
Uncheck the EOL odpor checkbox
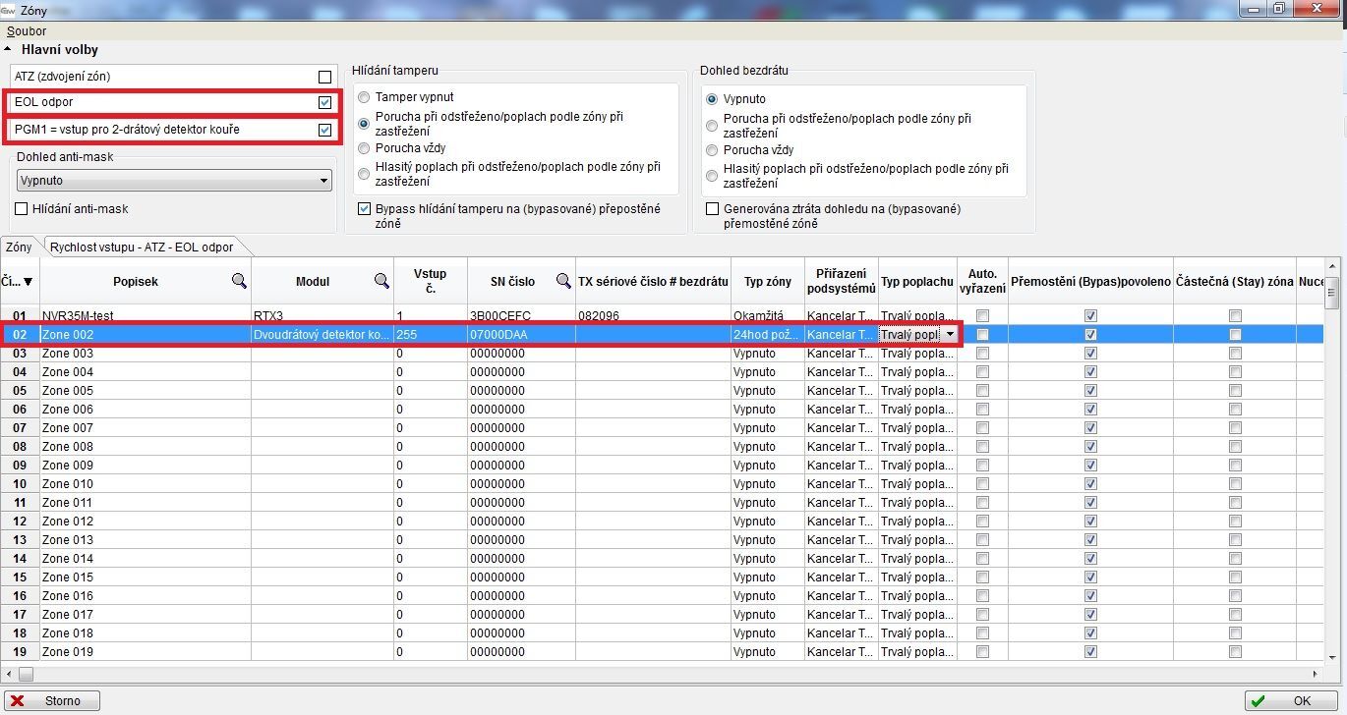click(x=324, y=102)
